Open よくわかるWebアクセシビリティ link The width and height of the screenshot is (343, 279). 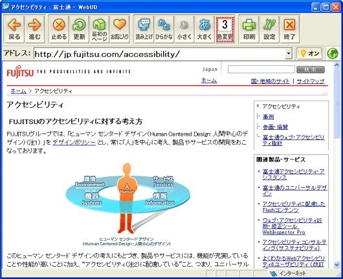pyautogui.click(x=294, y=262)
